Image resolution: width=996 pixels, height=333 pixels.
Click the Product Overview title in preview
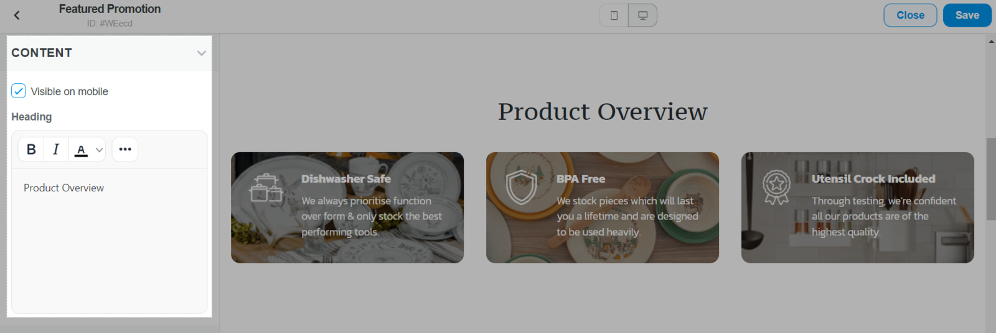[603, 112]
